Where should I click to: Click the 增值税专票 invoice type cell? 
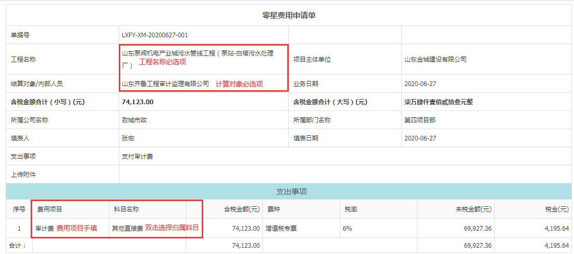pos(281,229)
